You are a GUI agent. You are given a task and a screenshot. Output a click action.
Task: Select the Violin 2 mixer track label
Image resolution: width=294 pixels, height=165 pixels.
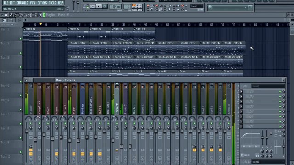coord(65,109)
